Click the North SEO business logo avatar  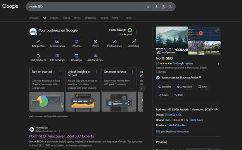[33, 31]
